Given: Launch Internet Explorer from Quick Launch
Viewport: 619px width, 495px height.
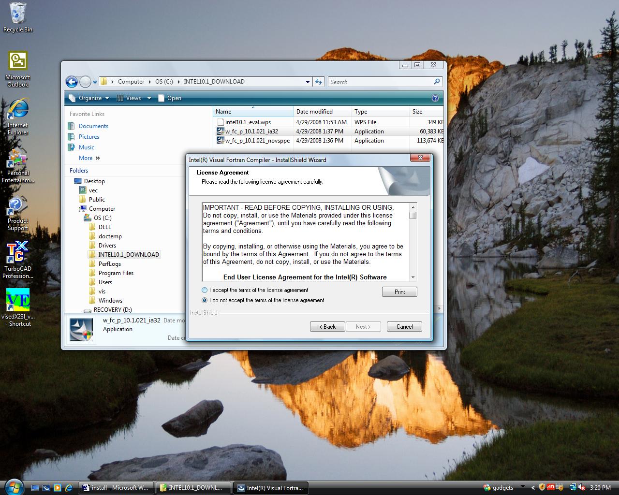Looking at the screenshot, I should [x=69, y=488].
